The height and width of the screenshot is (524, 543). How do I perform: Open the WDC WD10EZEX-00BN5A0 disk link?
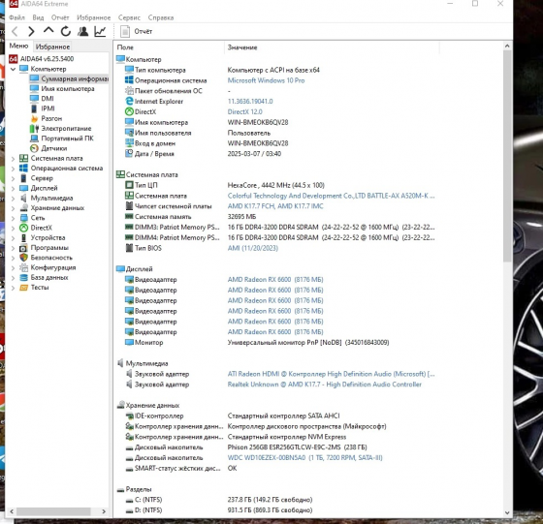304,457
